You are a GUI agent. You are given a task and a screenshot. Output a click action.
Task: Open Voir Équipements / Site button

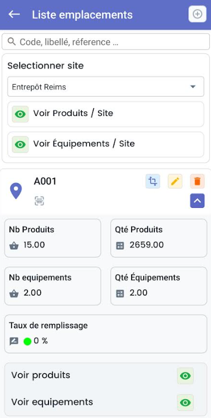tap(106, 145)
